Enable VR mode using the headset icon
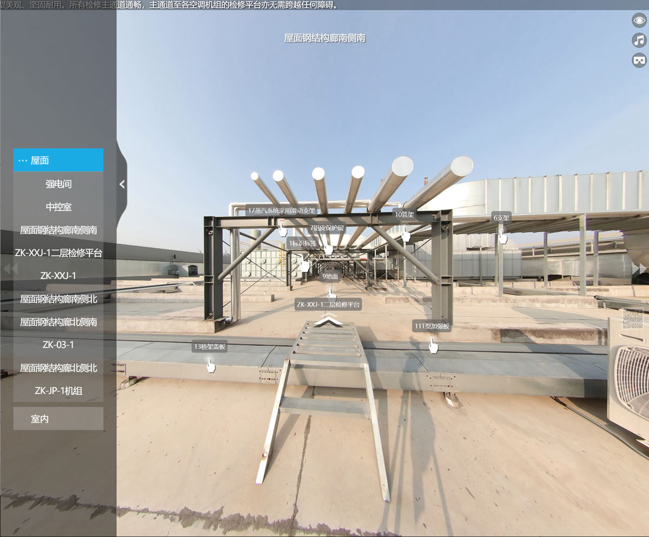The image size is (649, 537). 639,59
